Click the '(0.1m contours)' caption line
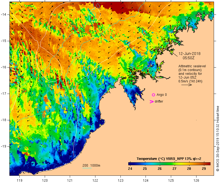This screenshot has height=183, width=221. point(190,70)
